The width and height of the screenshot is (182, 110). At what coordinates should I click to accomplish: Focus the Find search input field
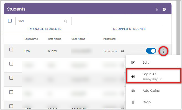pos(43,21)
